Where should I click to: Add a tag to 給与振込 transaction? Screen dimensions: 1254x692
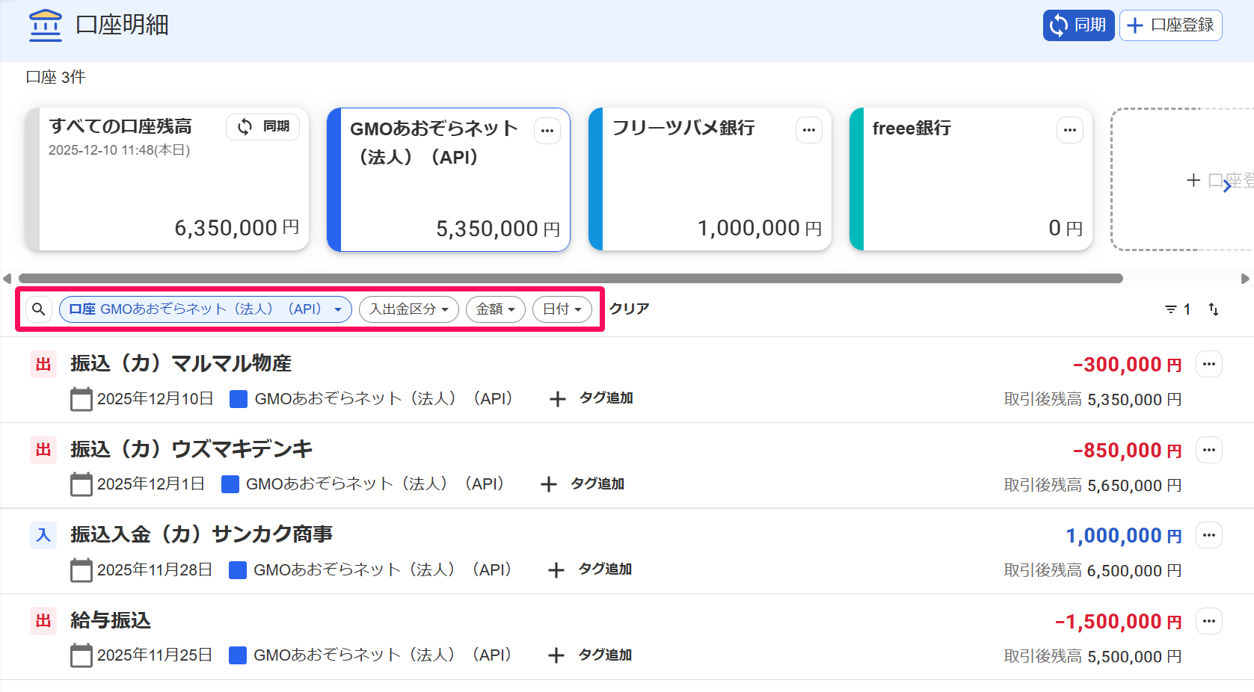click(x=590, y=655)
